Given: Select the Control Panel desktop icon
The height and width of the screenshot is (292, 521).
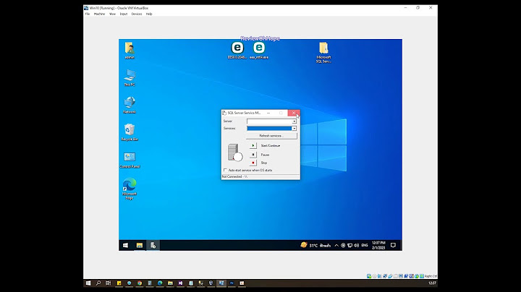Looking at the screenshot, I should (x=130, y=160).
